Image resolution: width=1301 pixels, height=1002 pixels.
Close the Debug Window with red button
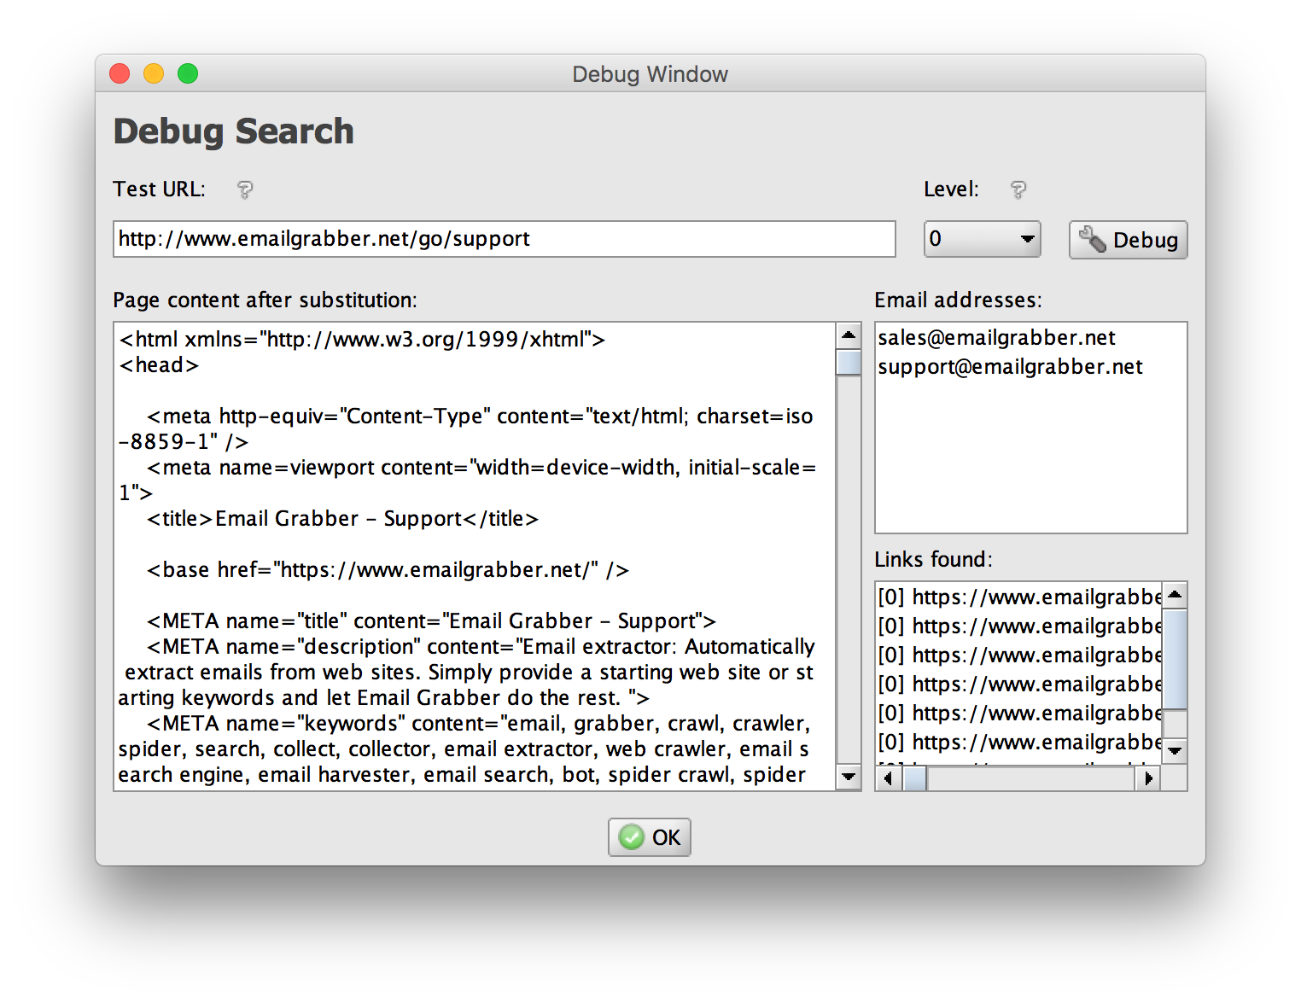[120, 74]
